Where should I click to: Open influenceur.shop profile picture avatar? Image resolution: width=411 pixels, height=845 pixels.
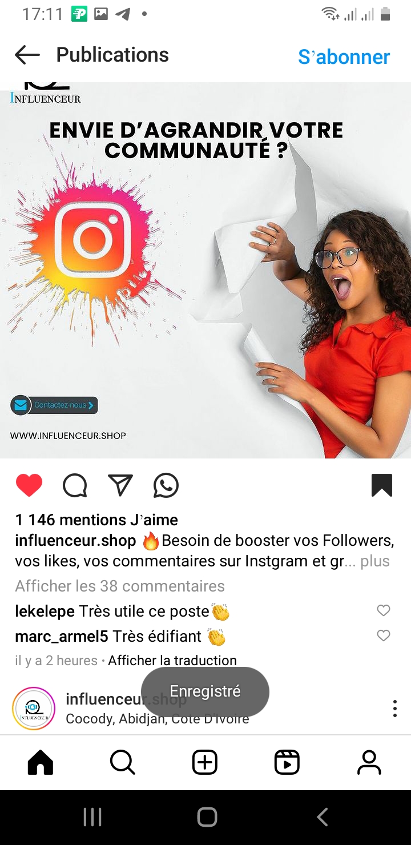click(x=34, y=709)
